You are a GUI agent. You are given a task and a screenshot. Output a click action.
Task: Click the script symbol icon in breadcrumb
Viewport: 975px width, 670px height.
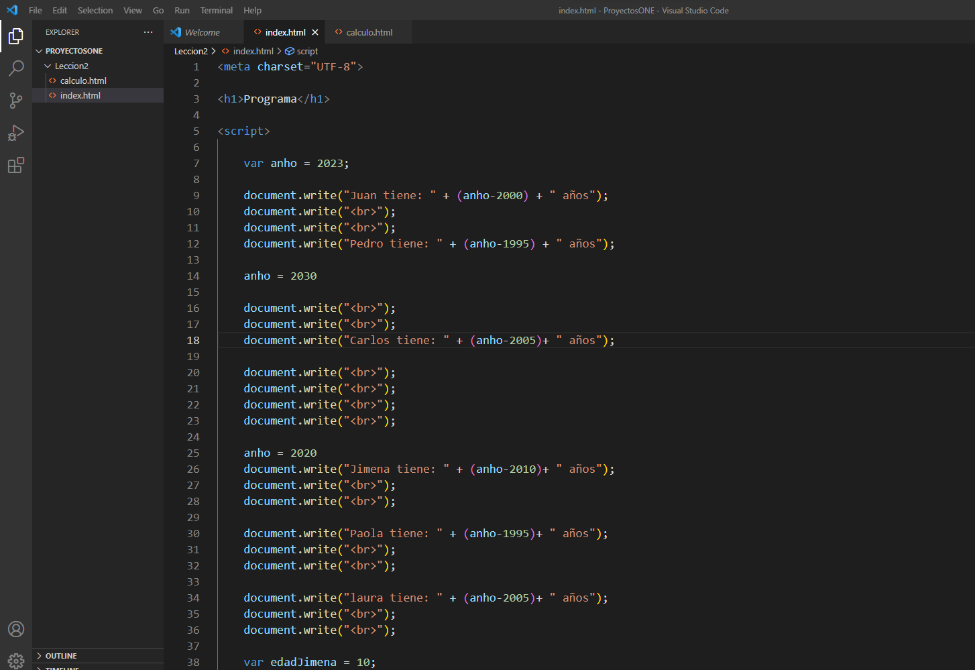coord(290,51)
